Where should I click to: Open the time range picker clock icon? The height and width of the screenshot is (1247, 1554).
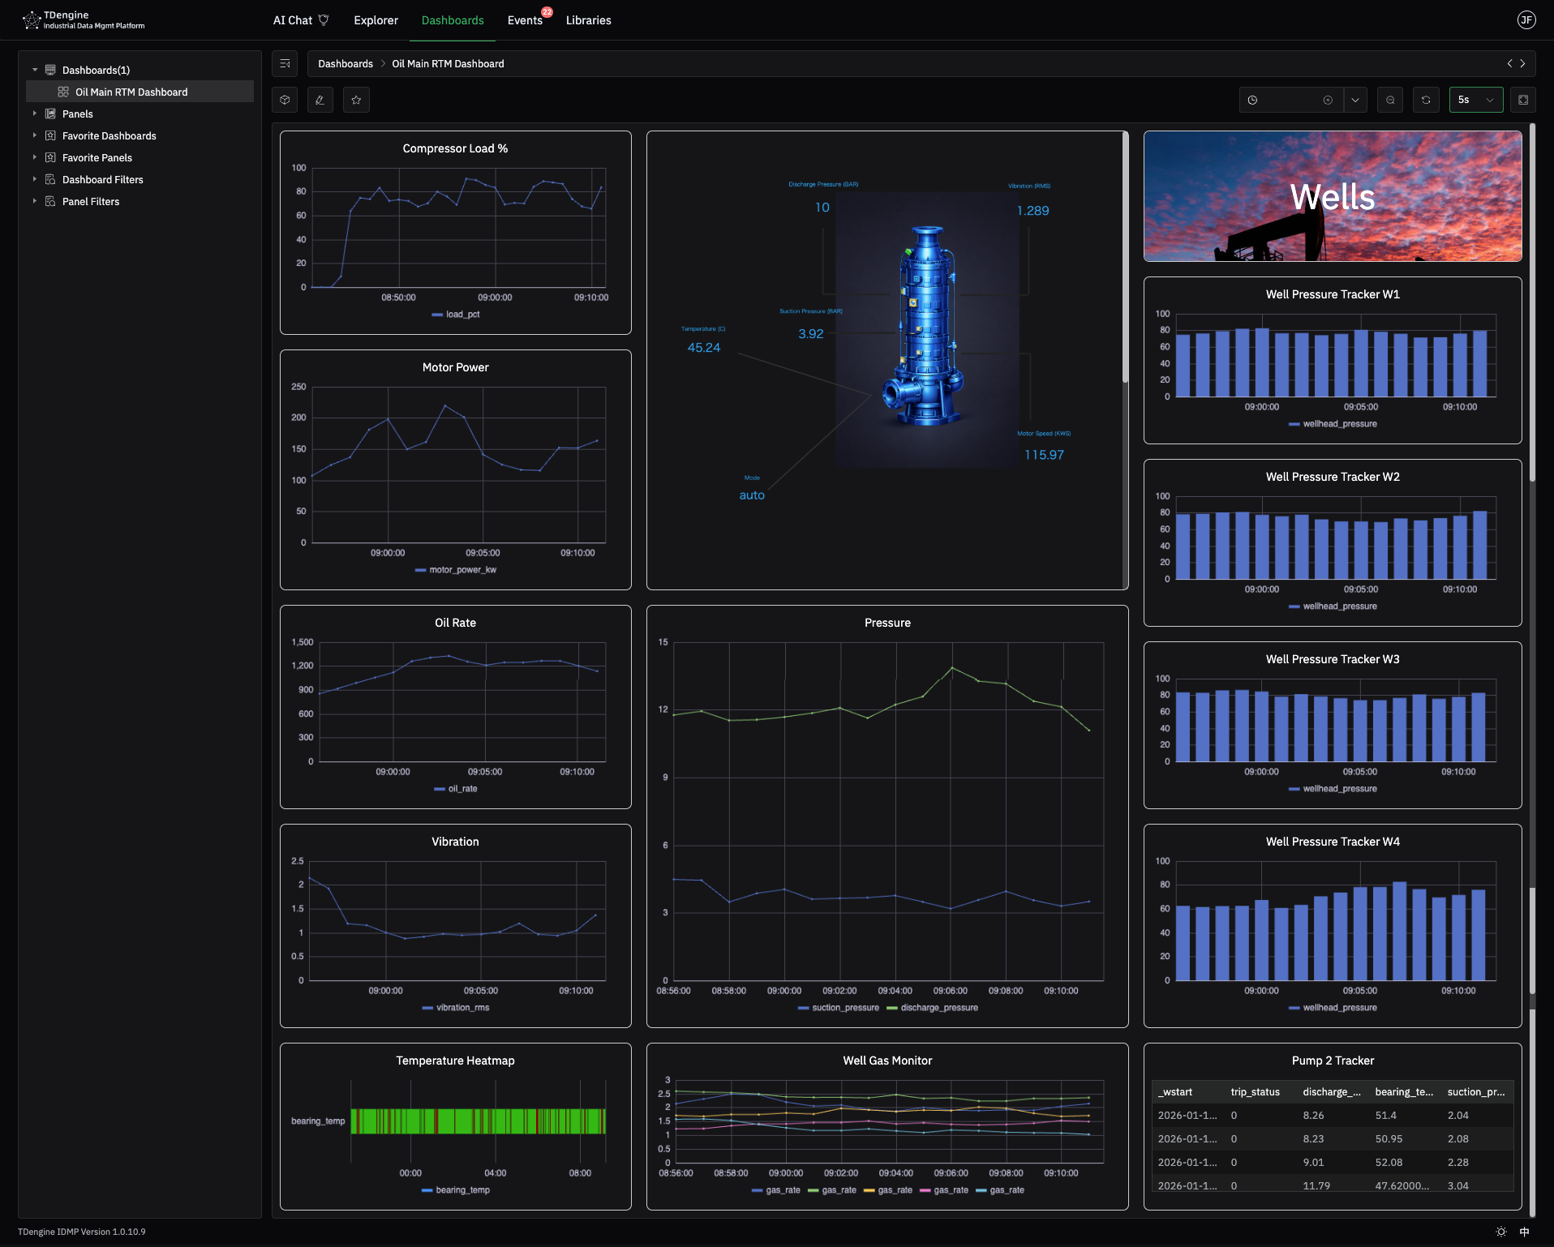[1251, 100]
